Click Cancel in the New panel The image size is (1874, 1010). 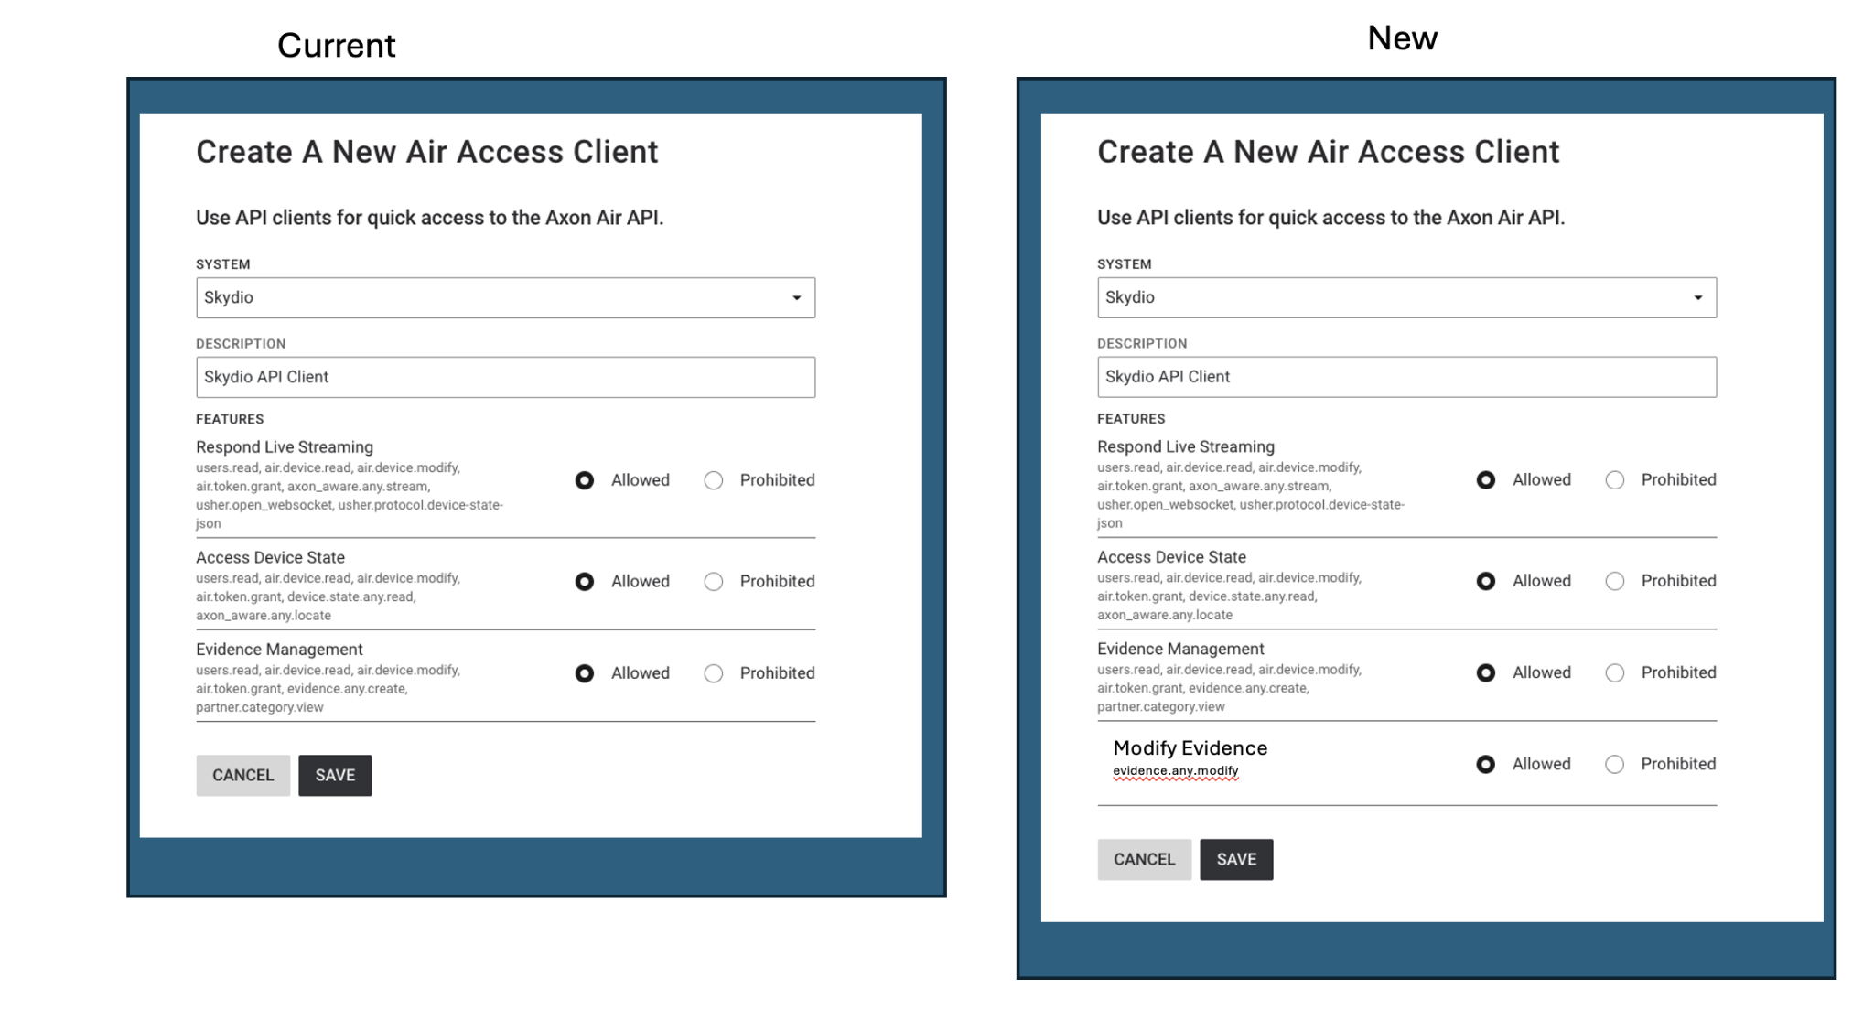click(1144, 859)
